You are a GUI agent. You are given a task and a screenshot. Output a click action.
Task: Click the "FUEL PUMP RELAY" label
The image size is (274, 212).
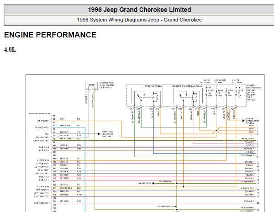[153, 86]
